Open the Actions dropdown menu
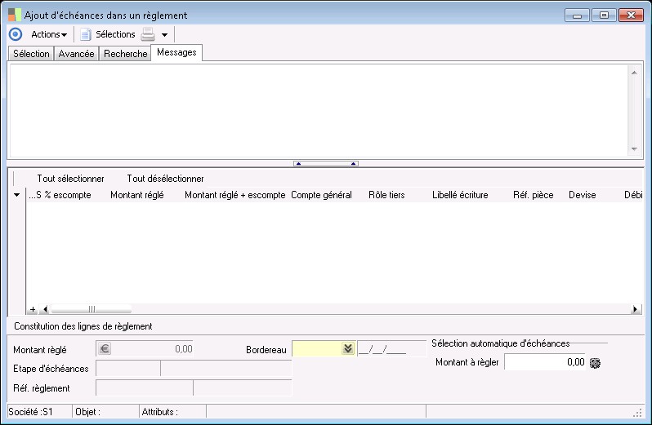 tap(49, 34)
